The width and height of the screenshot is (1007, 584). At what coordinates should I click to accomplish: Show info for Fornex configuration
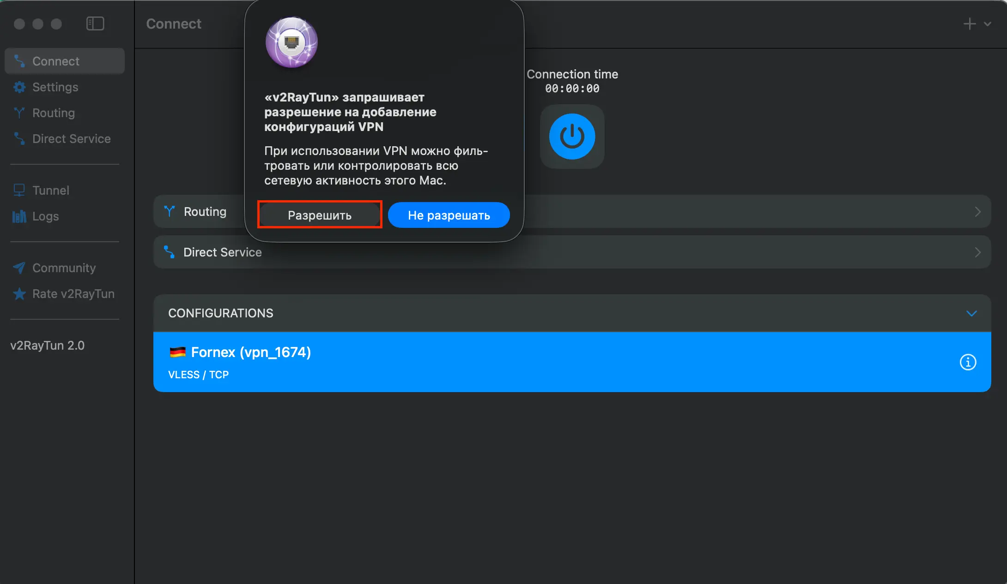click(x=968, y=362)
